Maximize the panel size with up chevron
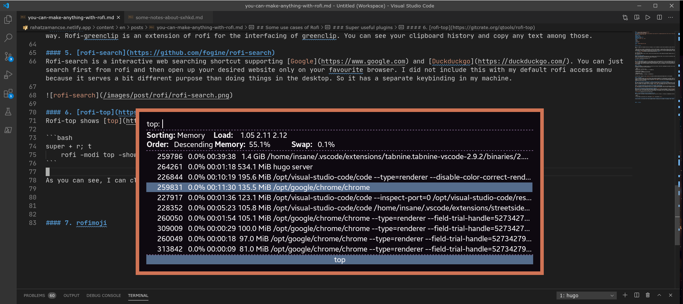 659,295
